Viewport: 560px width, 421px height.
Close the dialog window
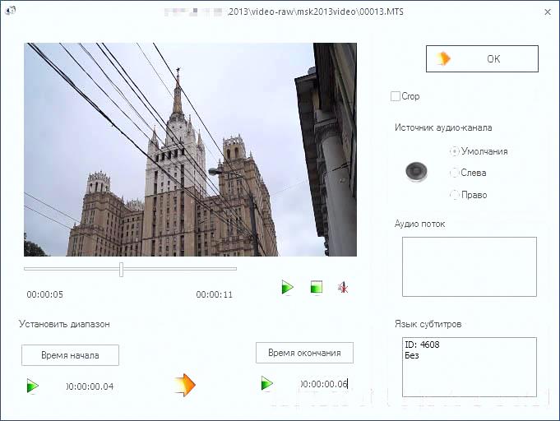pyautogui.click(x=548, y=12)
